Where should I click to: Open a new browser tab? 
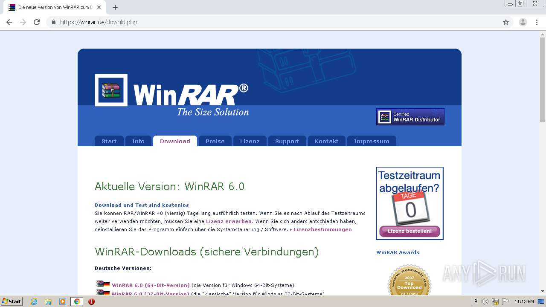coord(115,7)
